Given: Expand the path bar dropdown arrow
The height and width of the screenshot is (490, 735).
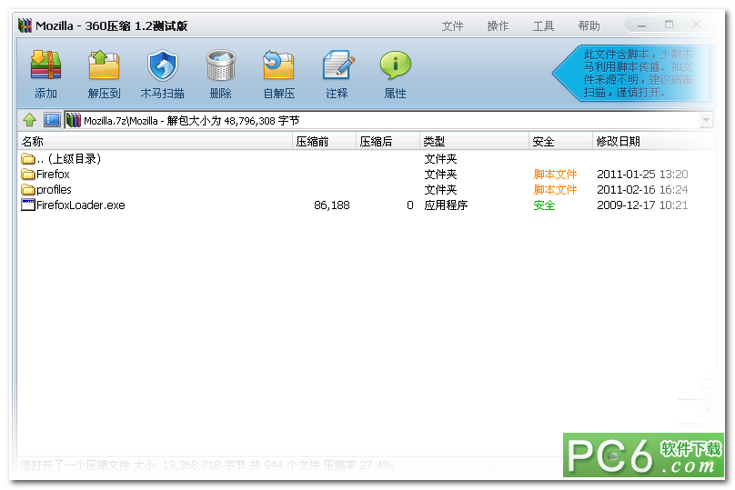Looking at the screenshot, I should click(x=706, y=120).
